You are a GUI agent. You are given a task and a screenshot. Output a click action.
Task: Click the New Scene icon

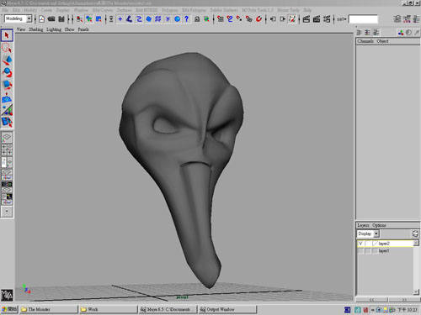41,19
